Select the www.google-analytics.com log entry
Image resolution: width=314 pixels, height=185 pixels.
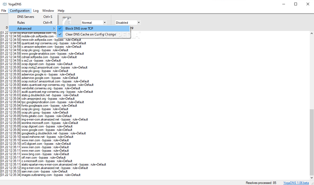pos(42,54)
